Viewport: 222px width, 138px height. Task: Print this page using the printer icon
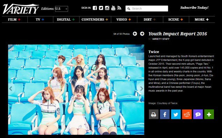pyautogui.click(x=153, y=114)
